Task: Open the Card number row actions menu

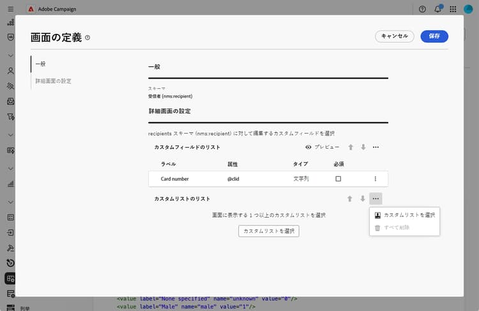Action: click(x=376, y=179)
